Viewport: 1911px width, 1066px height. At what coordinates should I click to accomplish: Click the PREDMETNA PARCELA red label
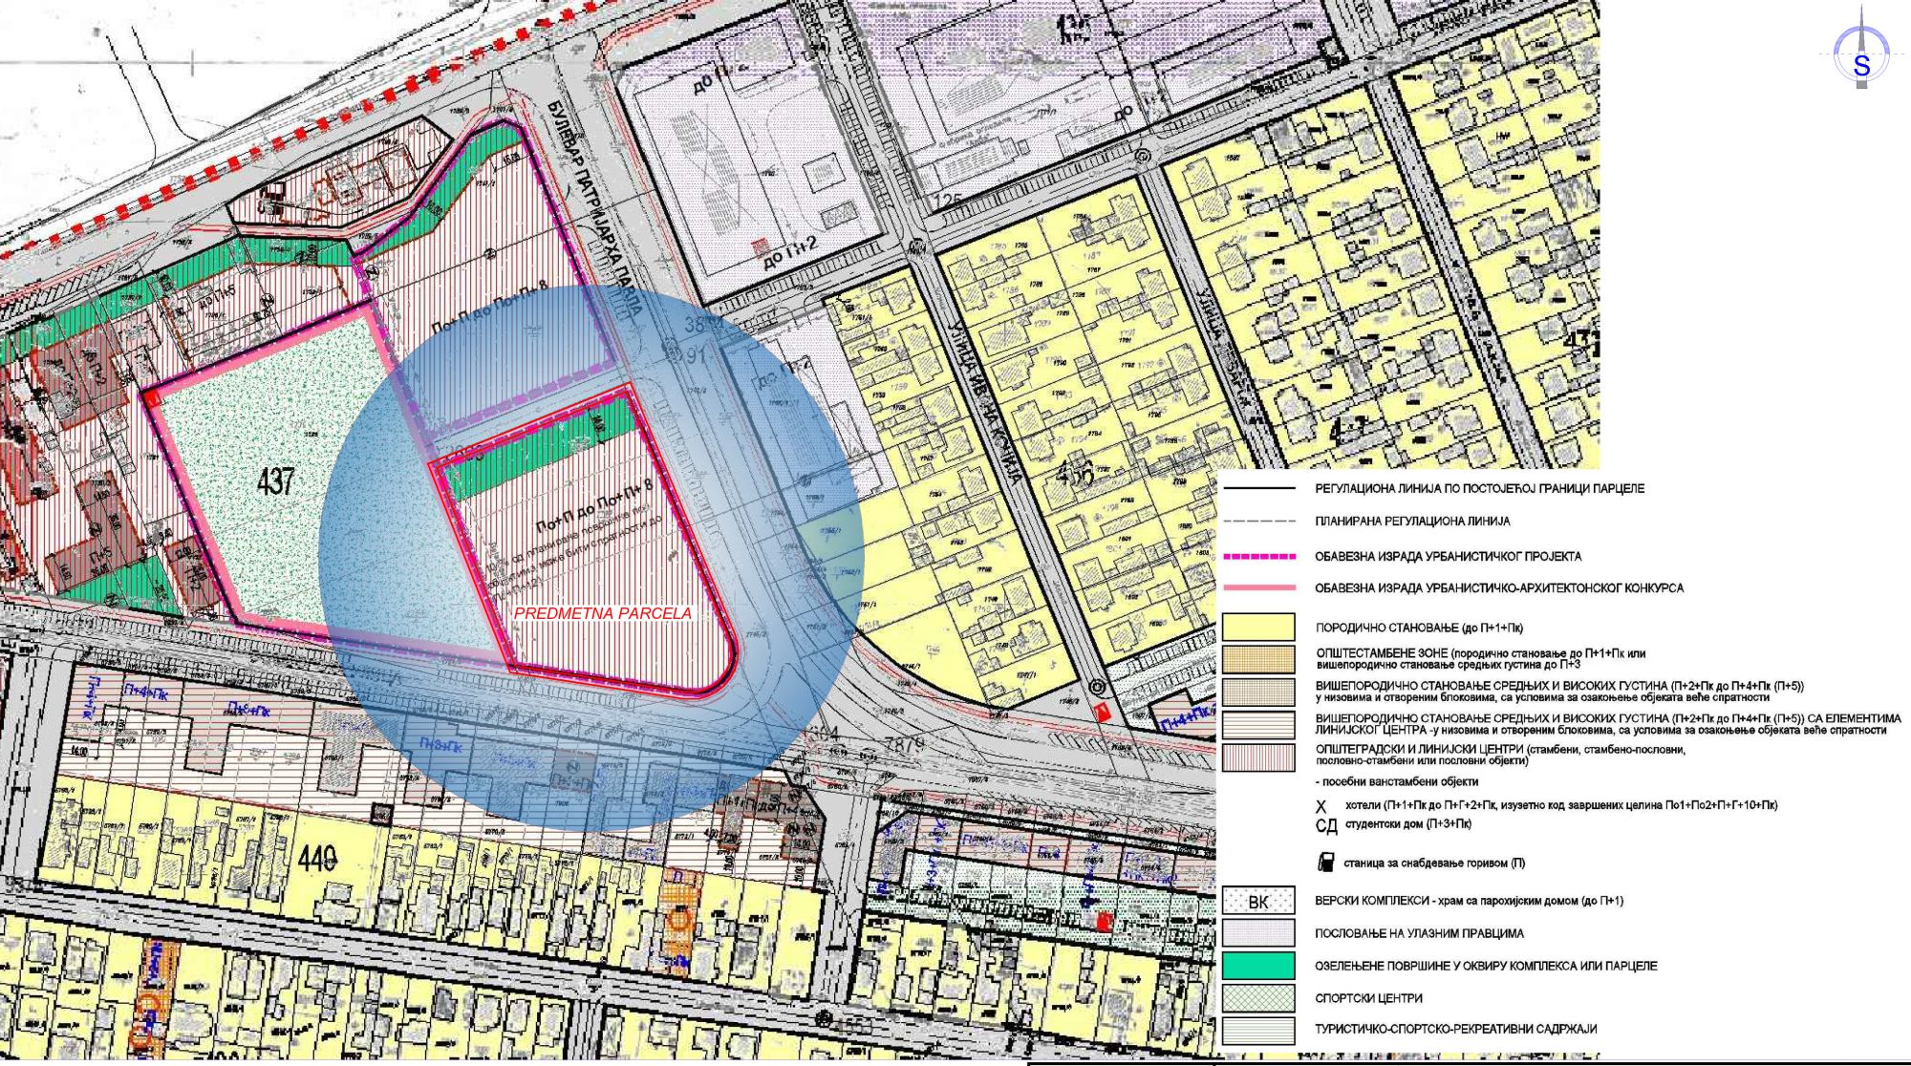[x=602, y=613]
